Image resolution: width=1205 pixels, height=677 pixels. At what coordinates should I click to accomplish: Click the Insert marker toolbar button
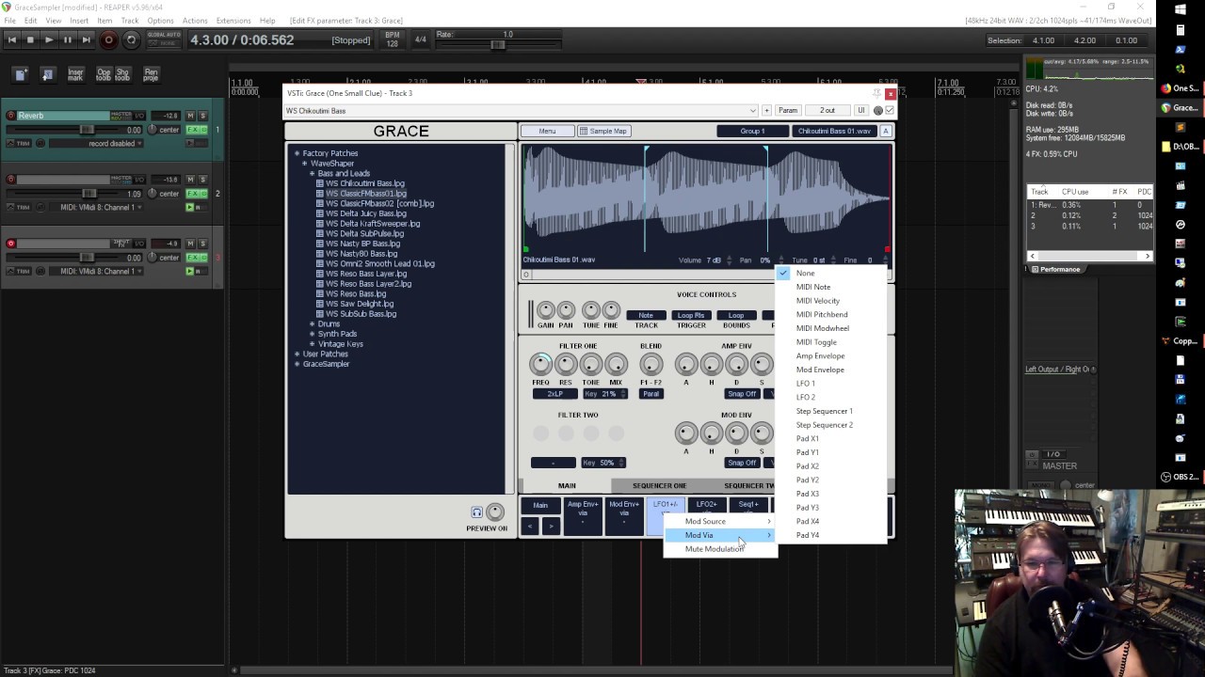click(75, 74)
